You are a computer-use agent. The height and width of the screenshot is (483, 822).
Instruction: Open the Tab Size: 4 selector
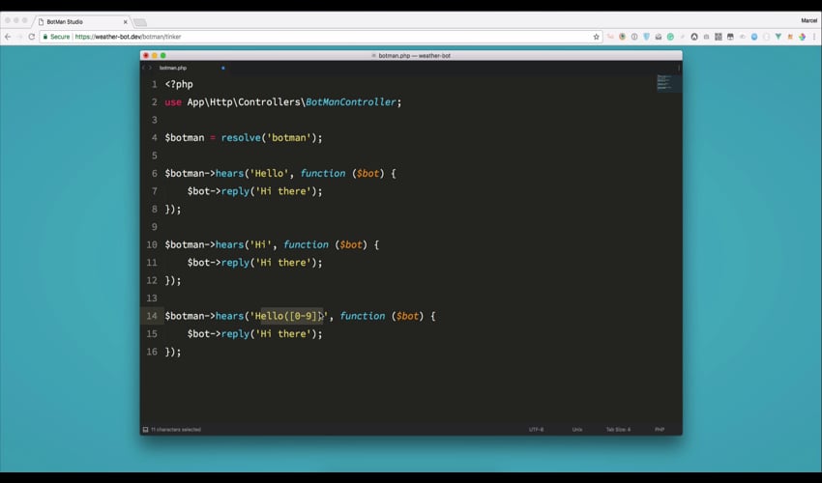tap(619, 430)
